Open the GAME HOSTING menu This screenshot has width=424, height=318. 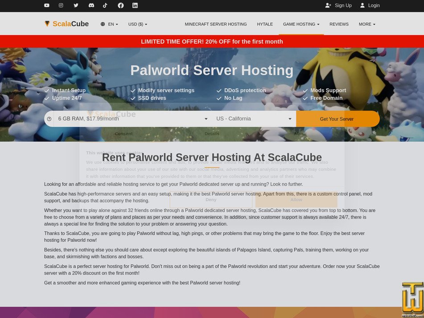click(301, 24)
